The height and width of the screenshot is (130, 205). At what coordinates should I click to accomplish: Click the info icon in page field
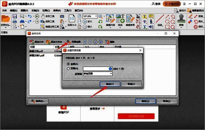coord(110,69)
